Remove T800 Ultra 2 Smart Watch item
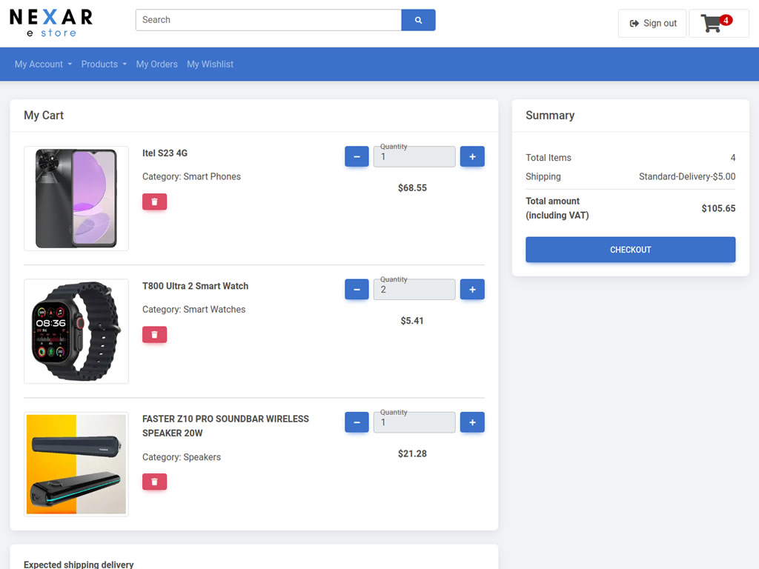This screenshot has width=759, height=569. tap(154, 335)
